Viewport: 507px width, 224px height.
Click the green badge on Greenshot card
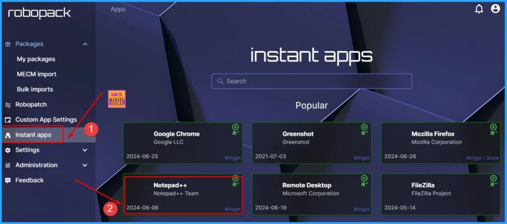(364, 129)
